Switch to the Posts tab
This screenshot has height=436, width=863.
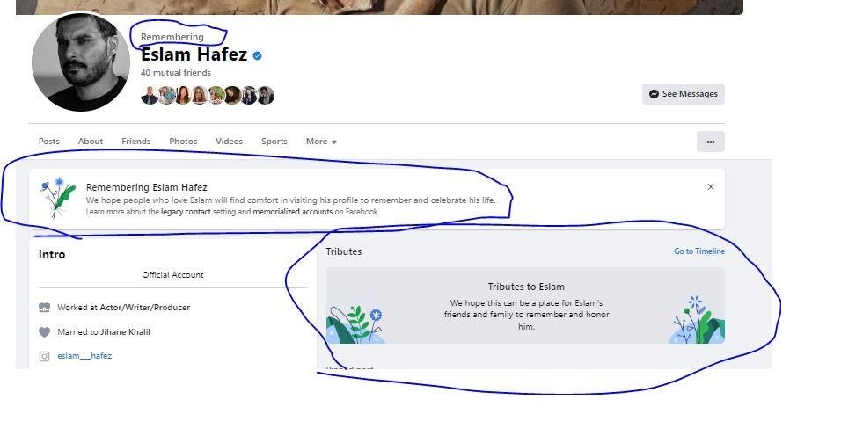49,142
